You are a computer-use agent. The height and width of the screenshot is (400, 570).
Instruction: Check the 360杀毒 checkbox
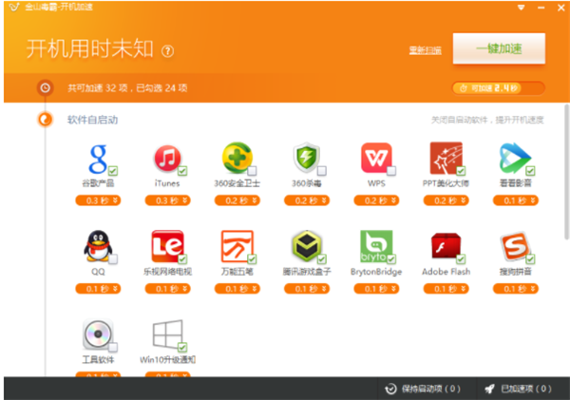coord(322,170)
